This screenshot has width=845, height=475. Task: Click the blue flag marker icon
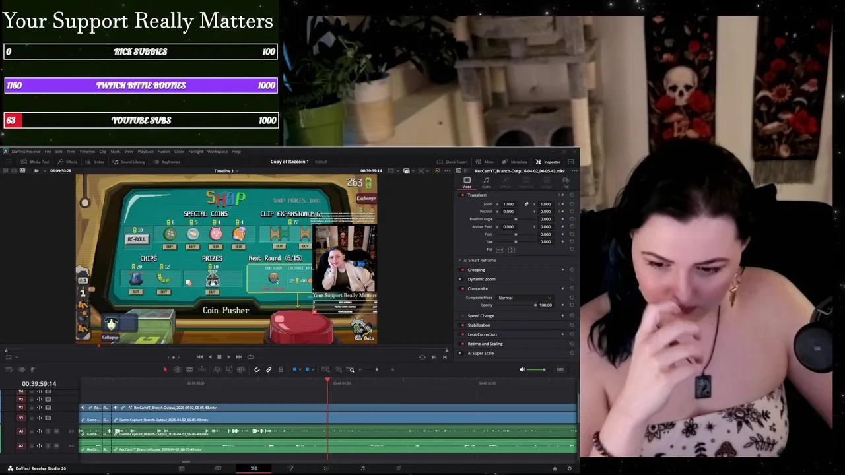tap(294, 369)
